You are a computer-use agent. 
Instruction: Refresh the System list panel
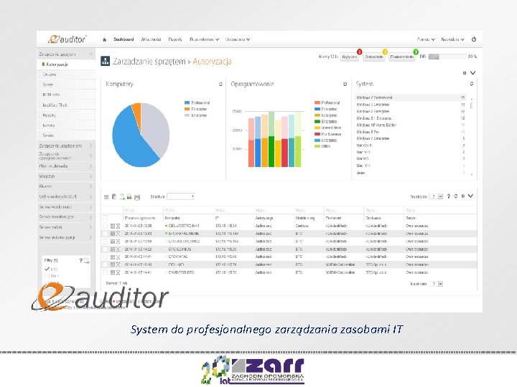click(x=472, y=84)
